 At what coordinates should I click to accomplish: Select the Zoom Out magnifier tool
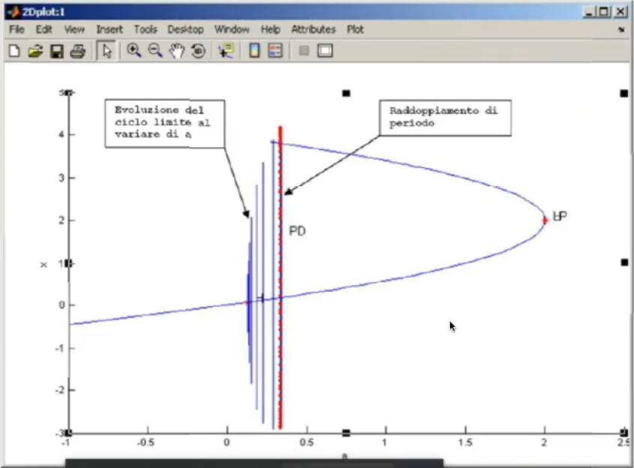(155, 51)
